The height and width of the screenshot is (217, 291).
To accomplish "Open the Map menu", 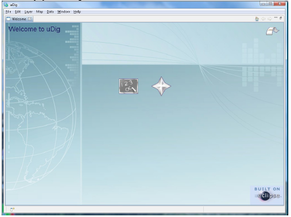I will click(40, 12).
